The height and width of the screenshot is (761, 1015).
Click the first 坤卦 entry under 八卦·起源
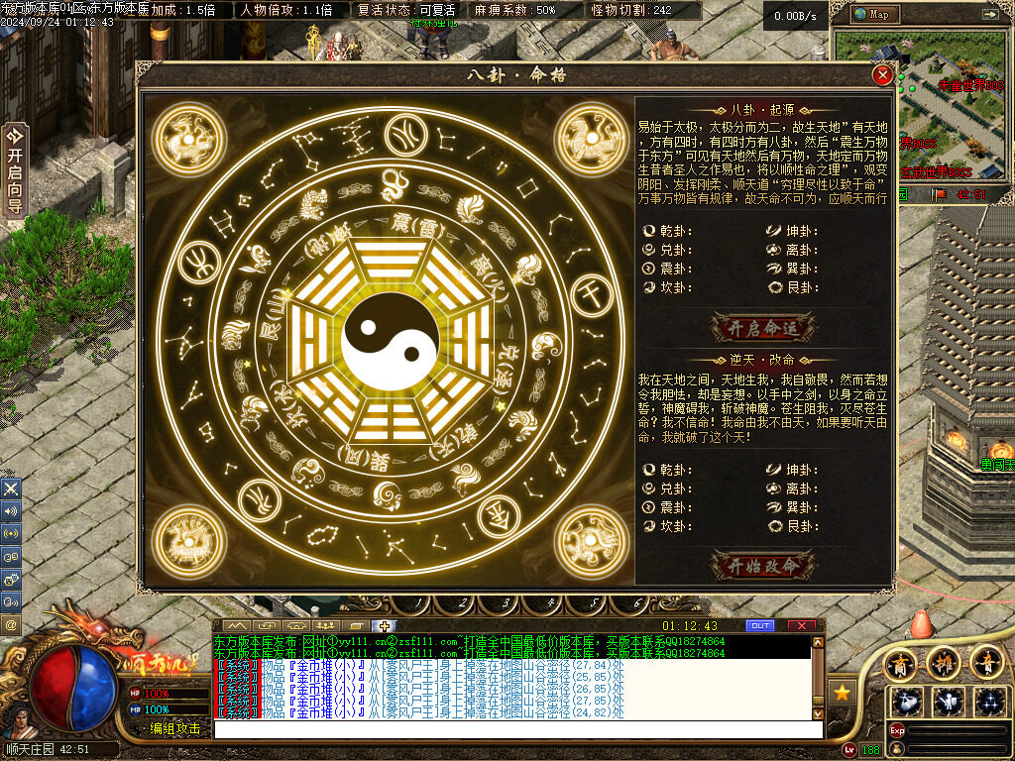click(793, 231)
